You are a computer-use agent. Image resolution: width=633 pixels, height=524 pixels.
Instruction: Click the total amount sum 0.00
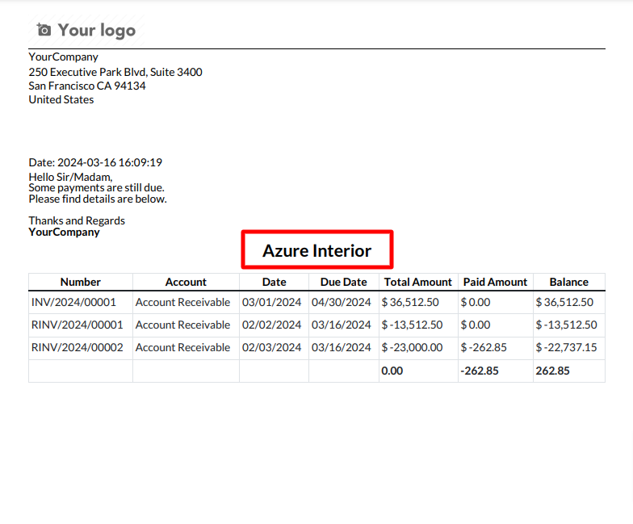click(392, 371)
